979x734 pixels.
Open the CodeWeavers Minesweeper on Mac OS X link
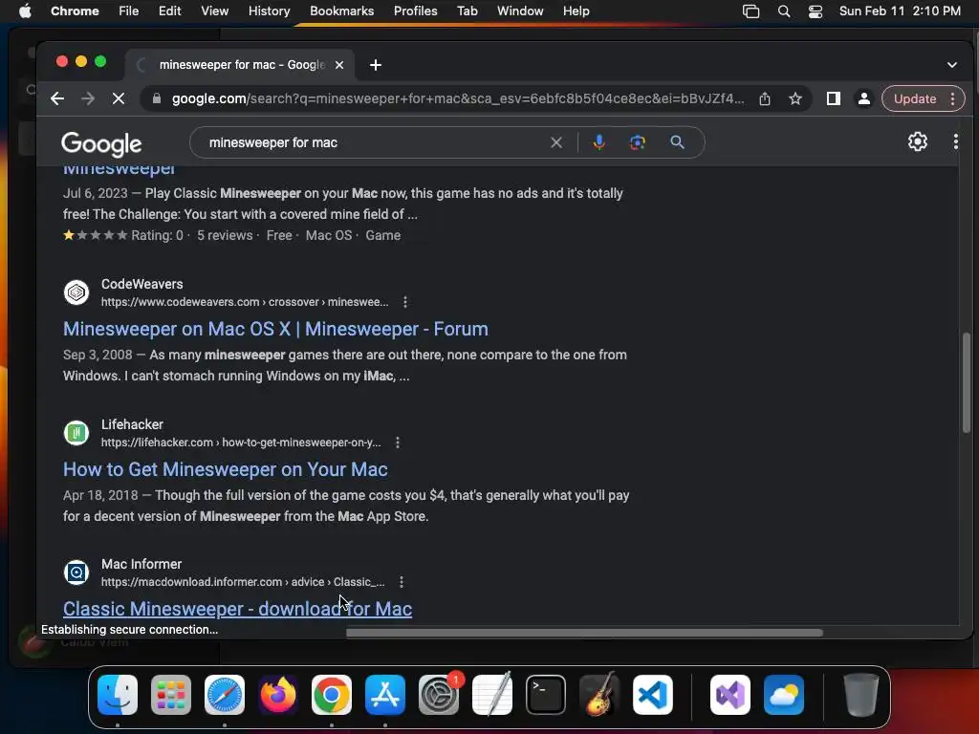click(x=275, y=329)
